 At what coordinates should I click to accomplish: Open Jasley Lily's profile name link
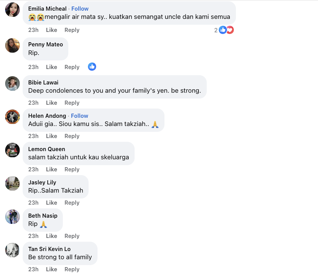(42, 182)
